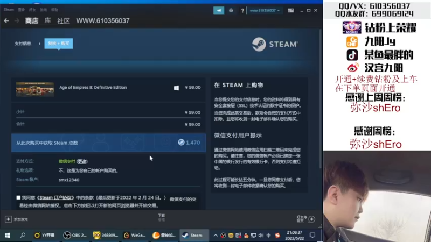Viewport: 431px width, 242px height.
Task: Click the Steam logo on checkout page
Action: pyautogui.click(x=275, y=44)
